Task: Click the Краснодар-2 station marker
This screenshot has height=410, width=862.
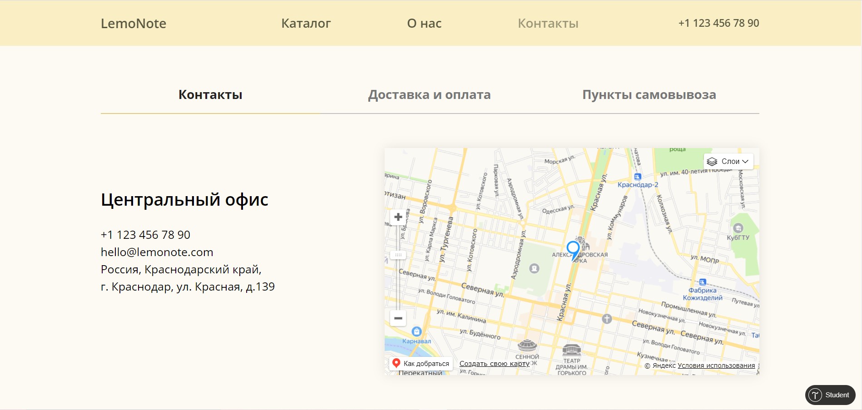Action: tap(638, 177)
